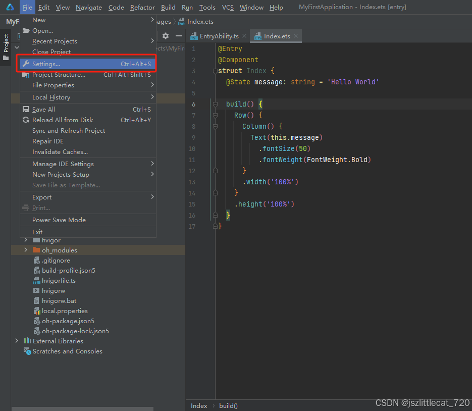Viewport: 472px width, 411px height.
Task: Switch to the EntryAbility.ts tab
Action: click(x=219, y=36)
